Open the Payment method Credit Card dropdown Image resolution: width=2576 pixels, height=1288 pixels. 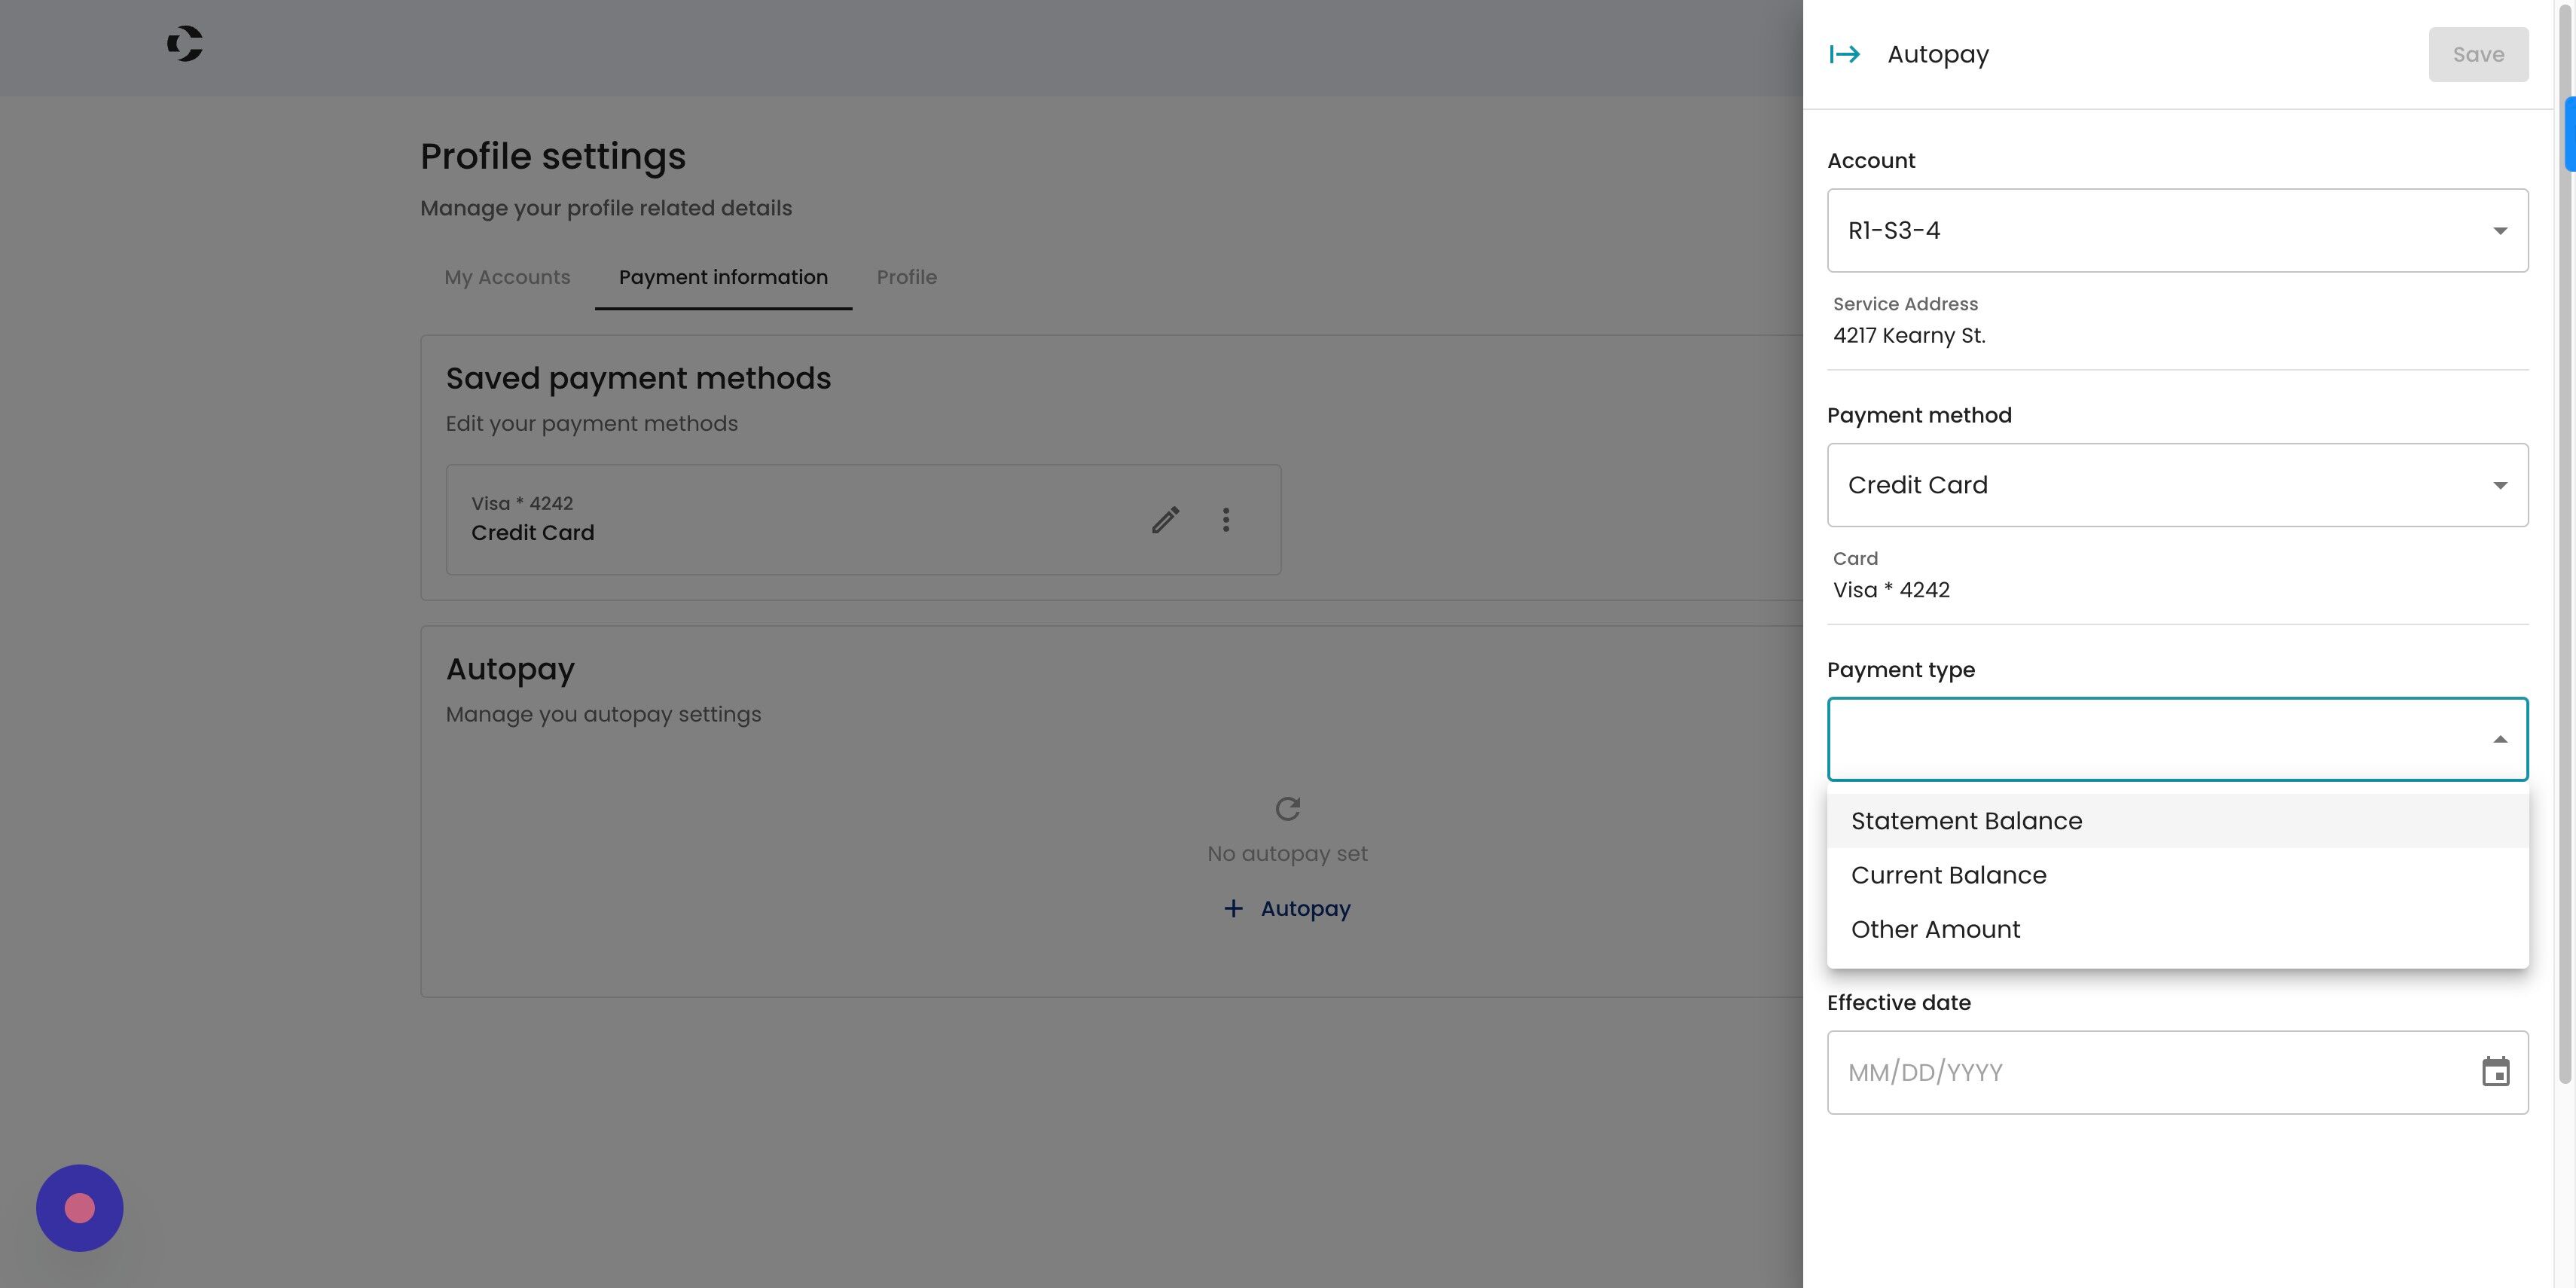tap(2176, 485)
